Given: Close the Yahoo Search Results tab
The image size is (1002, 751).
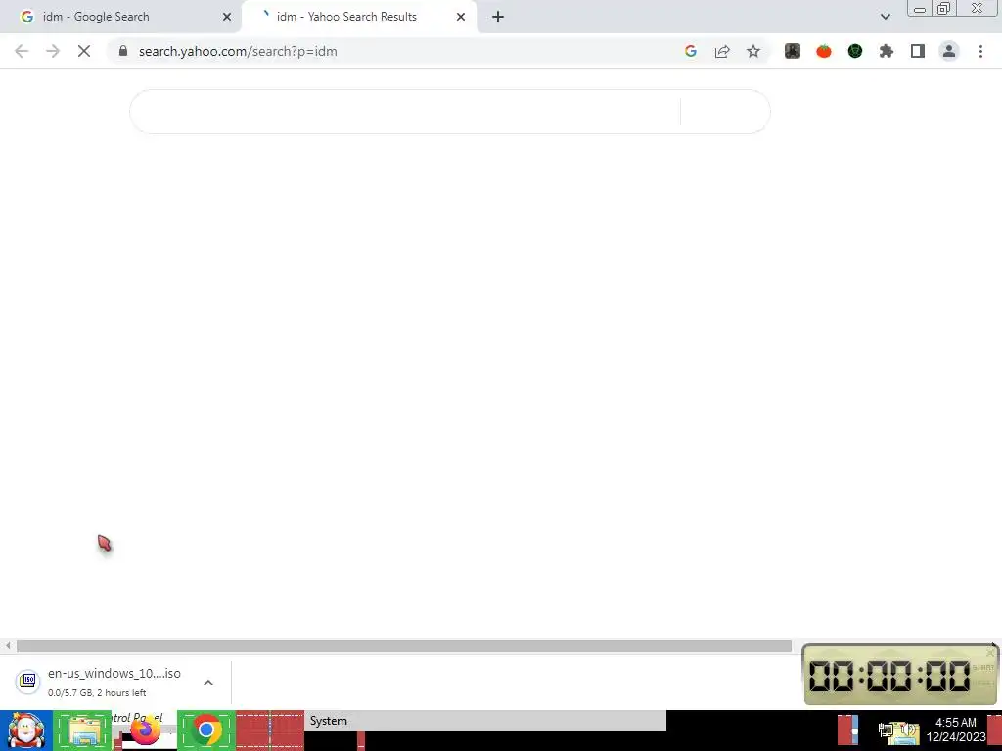Looking at the screenshot, I should pos(461,17).
